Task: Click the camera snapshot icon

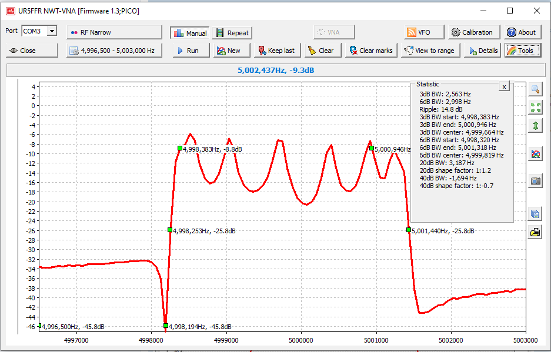Action: (x=535, y=181)
